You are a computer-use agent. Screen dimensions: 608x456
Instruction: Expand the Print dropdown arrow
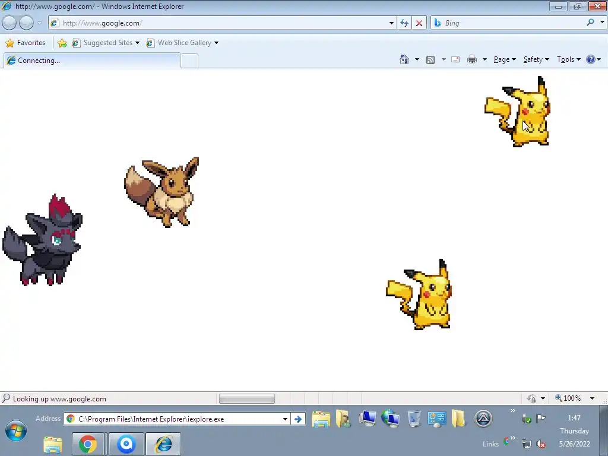pos(484,59)
